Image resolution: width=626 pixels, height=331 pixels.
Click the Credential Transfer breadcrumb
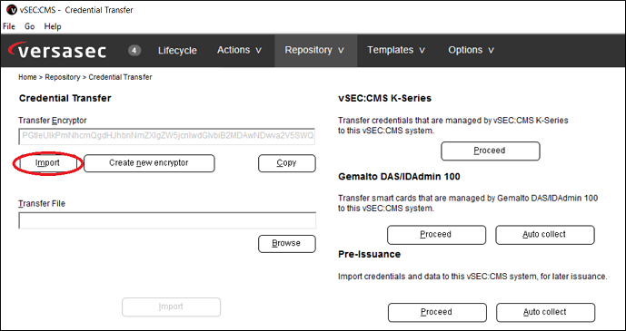(120, 77)
